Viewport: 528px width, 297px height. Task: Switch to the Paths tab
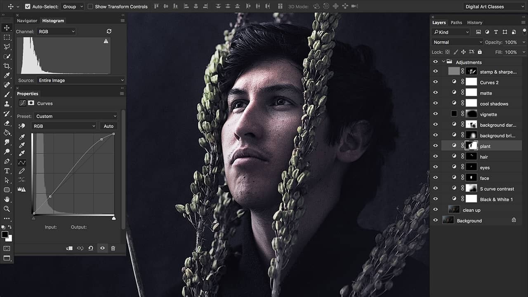click(456, 22)
